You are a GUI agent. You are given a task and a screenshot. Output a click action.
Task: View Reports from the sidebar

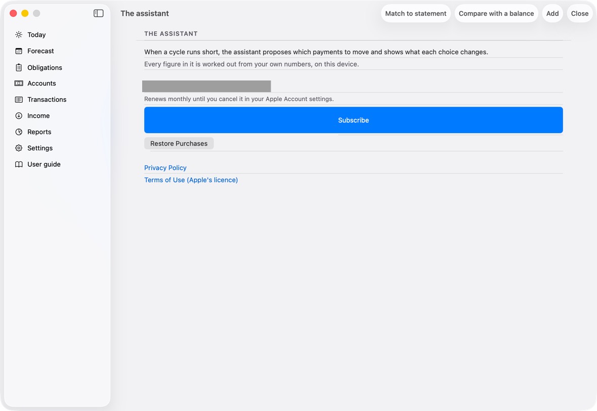(39, 132)
